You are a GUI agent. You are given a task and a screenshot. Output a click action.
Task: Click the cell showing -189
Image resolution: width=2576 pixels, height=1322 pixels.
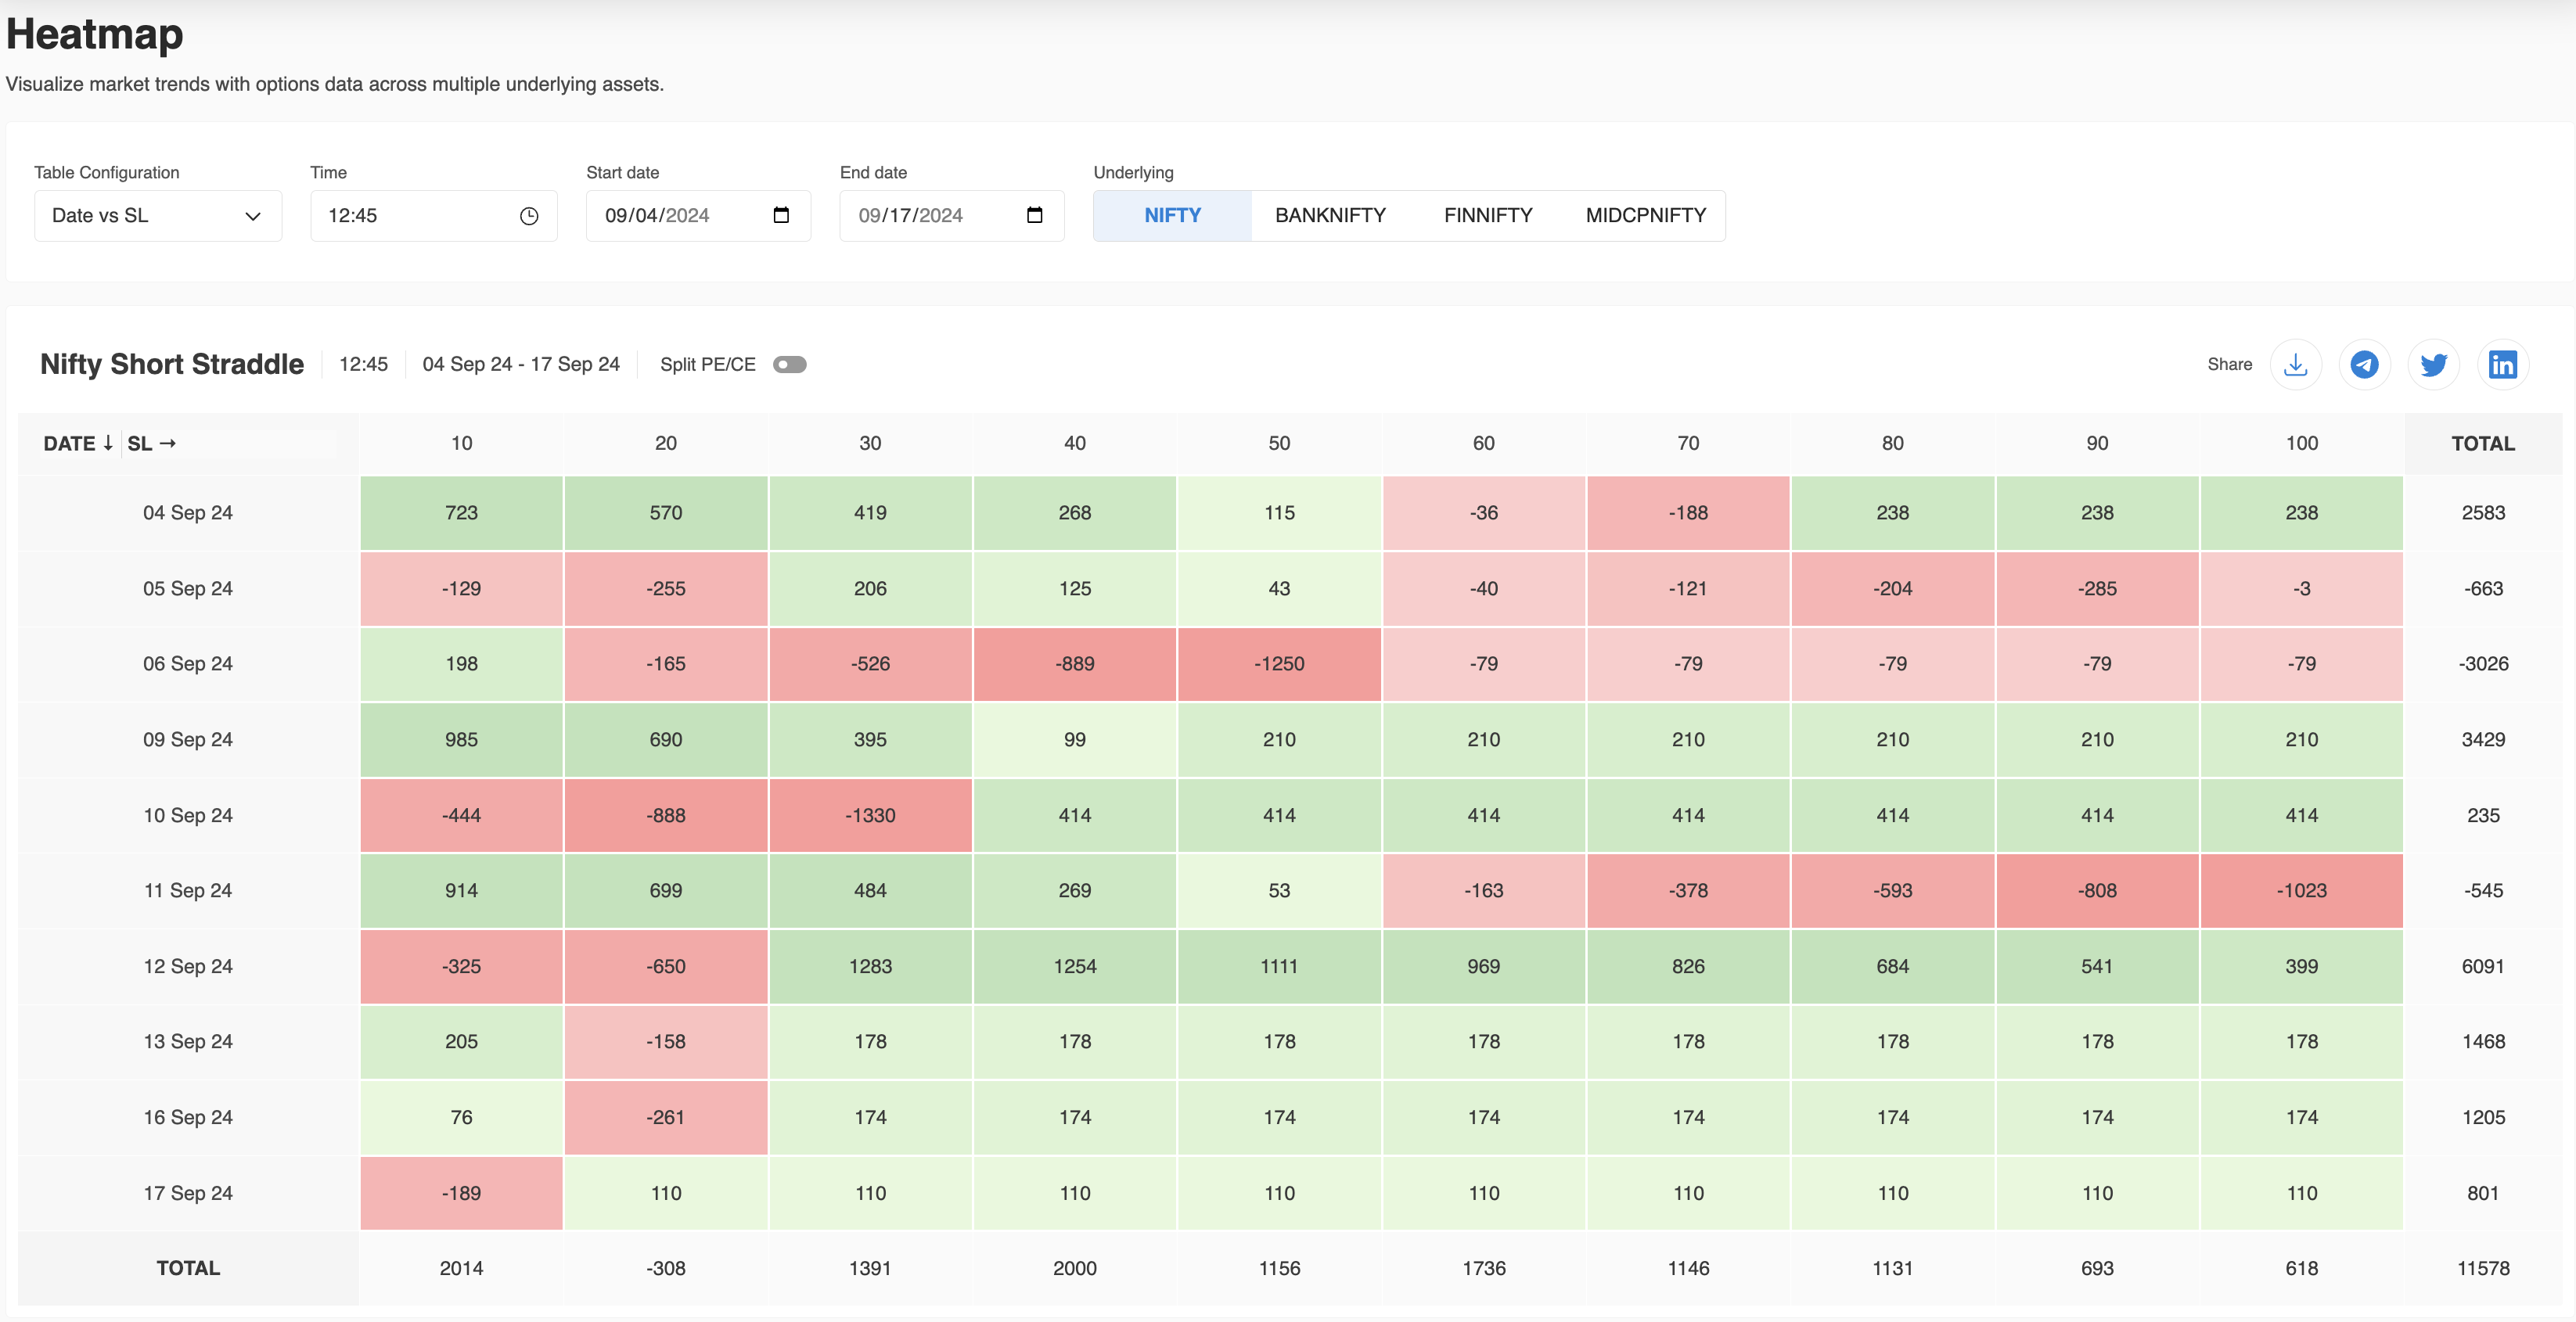tap(461, 1193)
